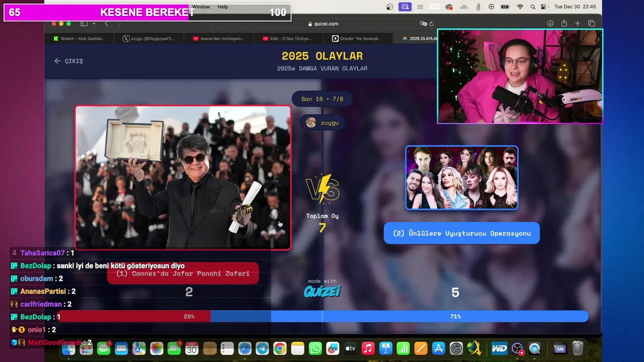The image size is (644, 362).
Task: Select the Ünlülere Uyuşturucu Operasyonu button
Action: pos(461,233)
